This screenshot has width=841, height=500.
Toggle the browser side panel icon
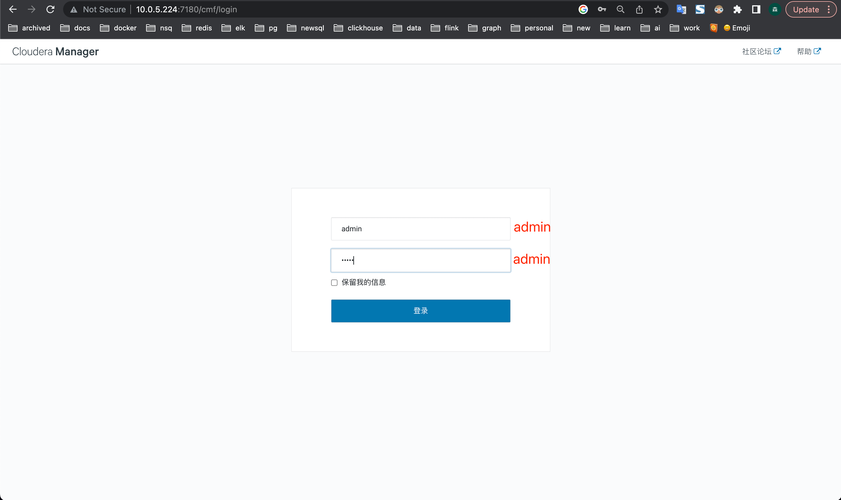click(x=756, y=9)
